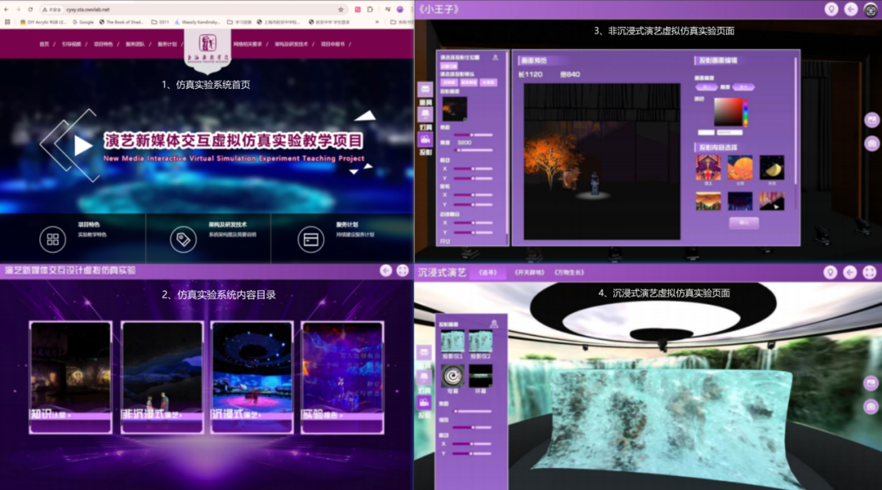Screen dimensions: 882x490
Task: Click the play button on the homepage banner
Action: (82, 145)
